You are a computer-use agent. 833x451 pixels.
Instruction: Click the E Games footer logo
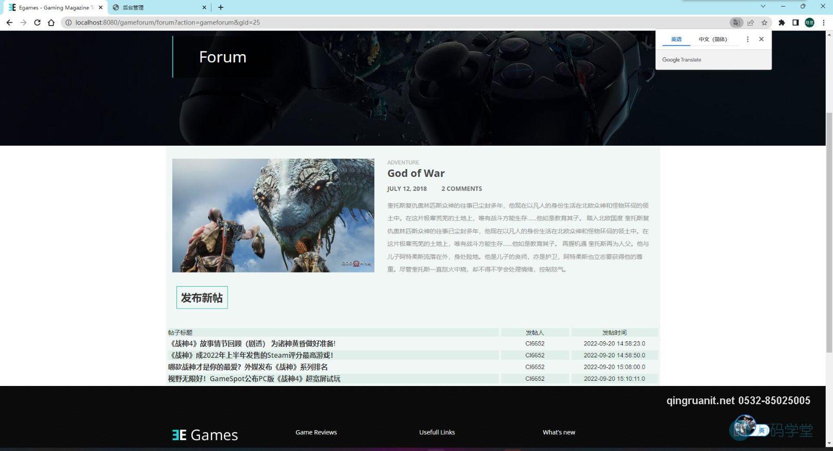click(x=205, y=434)
